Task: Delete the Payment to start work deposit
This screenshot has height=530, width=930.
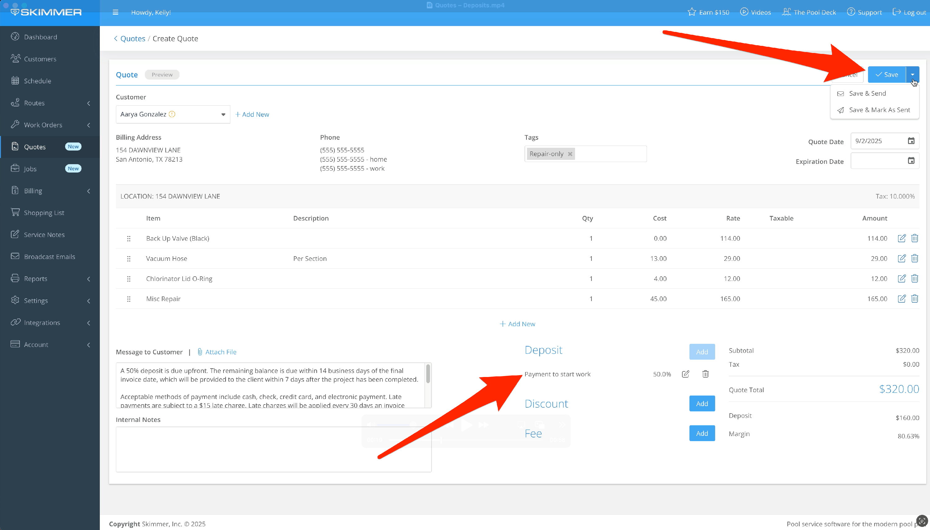Action: (x=705, y=374)
